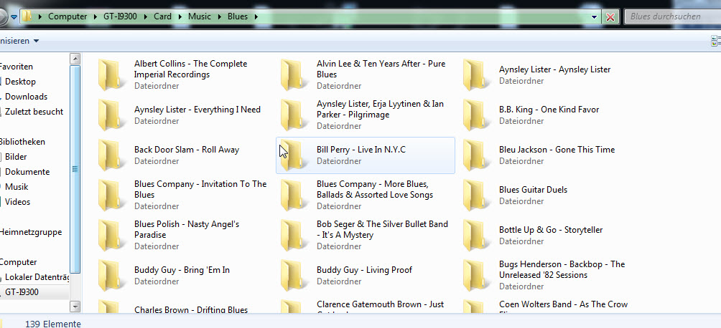Viewport: 721px width, 328px height.
Task: Click Blues in the breadcrumb path
Action: [238, 16]
